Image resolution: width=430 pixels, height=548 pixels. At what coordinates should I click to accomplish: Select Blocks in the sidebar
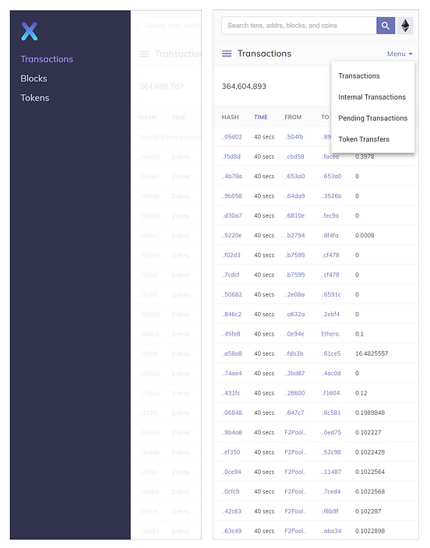pos(33,79)
